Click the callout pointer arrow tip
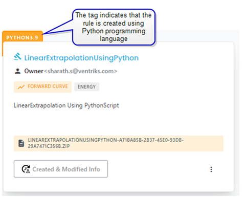 coord(44,33)
